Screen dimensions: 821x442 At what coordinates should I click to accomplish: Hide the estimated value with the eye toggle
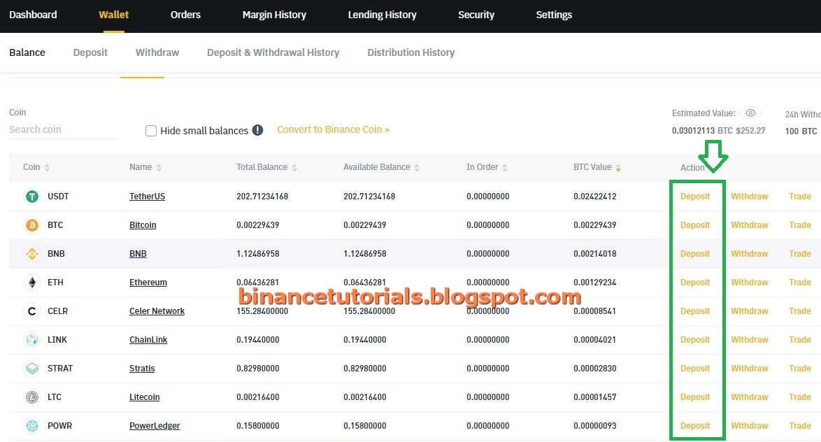pos(750,113)
